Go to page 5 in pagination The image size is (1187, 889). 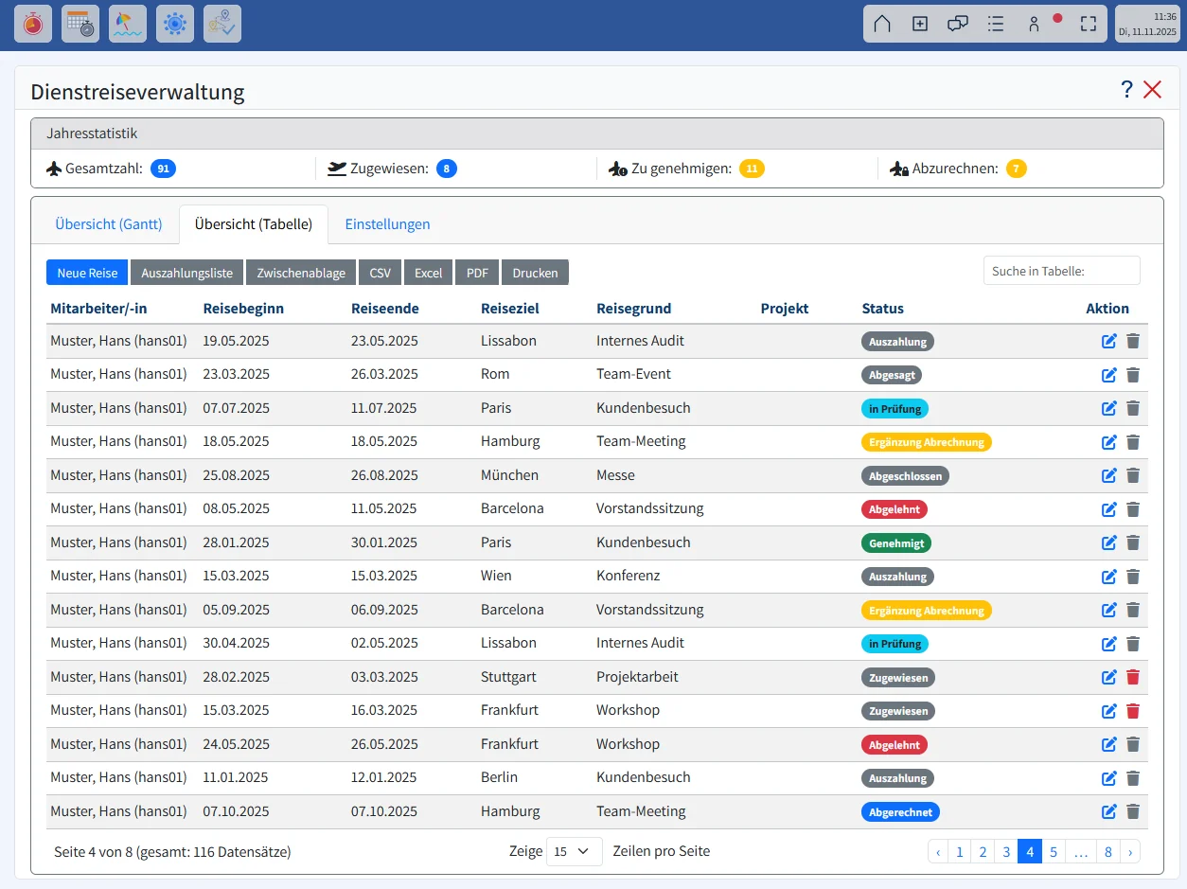(1054, 851)
